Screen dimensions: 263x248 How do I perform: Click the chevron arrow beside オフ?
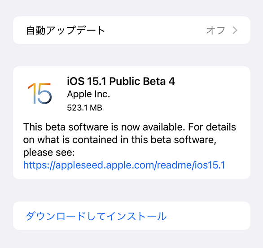pos(235,30)
